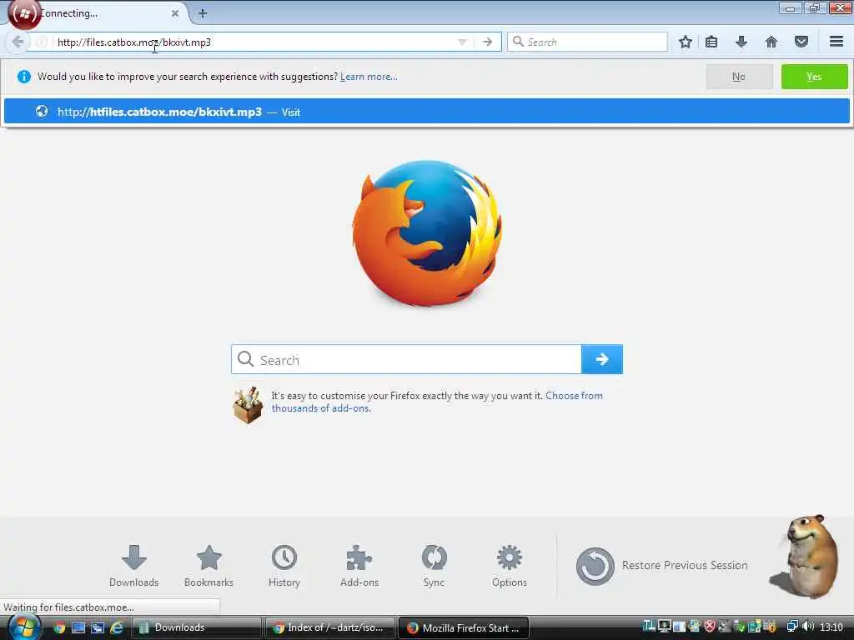The width and height of the screenshot is (854, 640).
Task: Click the blue info icon in suggestions bar
Action: tap(24, 77)
